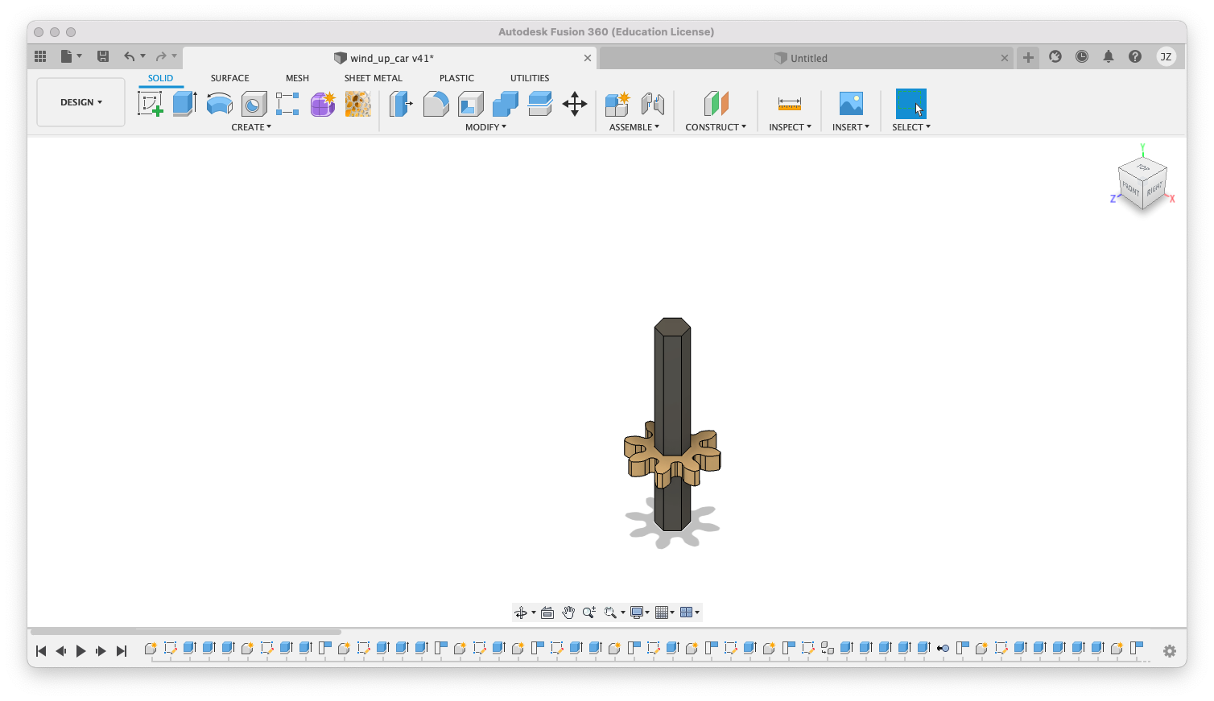This screenshot has height=701, width=1214.
Task: Select the Press Pull tool
Action: point(401,104)
